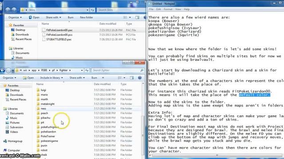Sort by Type column in Skins window
Viewport: 284px width, 159px height.
129,24
